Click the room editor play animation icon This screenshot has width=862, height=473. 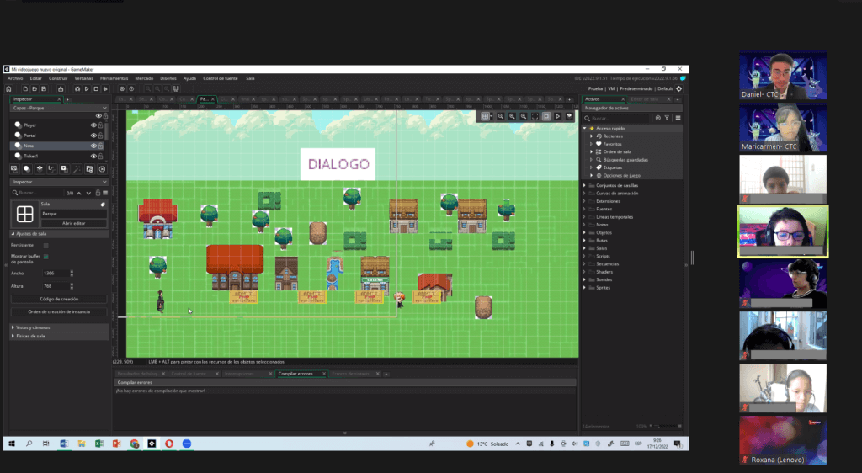pos(557,116)
